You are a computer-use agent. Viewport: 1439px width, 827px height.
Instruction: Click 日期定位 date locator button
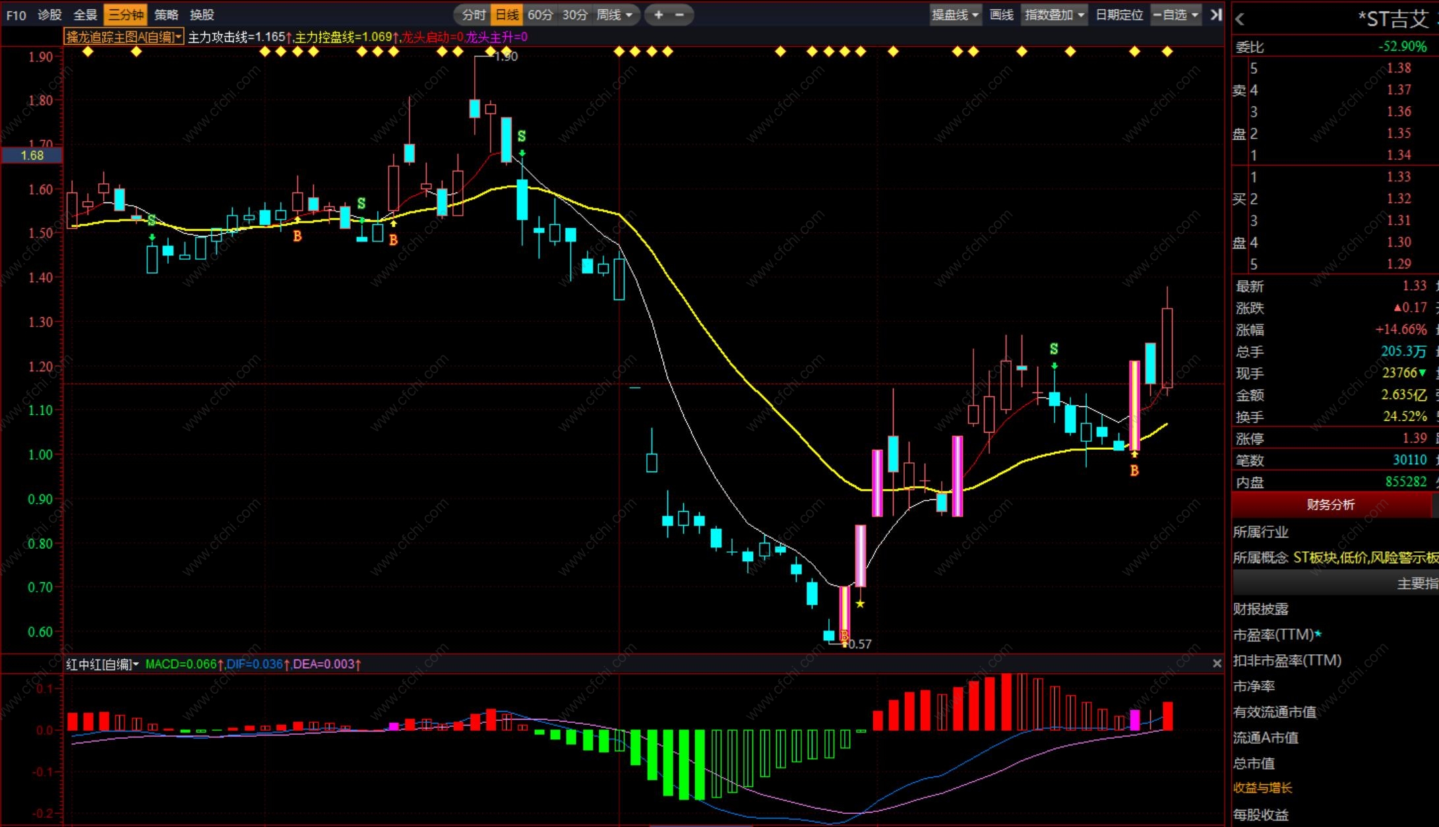coord(1118,15)
